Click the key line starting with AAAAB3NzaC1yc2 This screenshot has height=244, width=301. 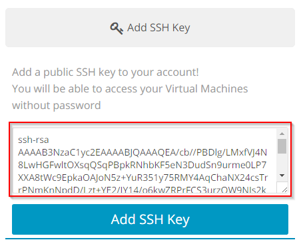click(143, 152)
